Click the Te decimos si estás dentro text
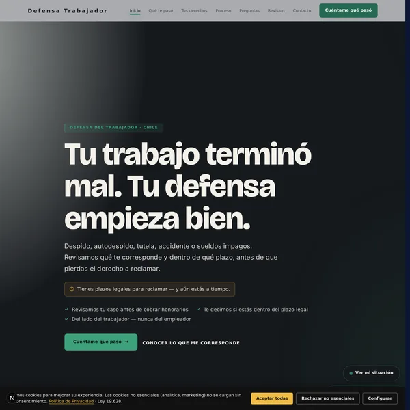 coord(256,310)
